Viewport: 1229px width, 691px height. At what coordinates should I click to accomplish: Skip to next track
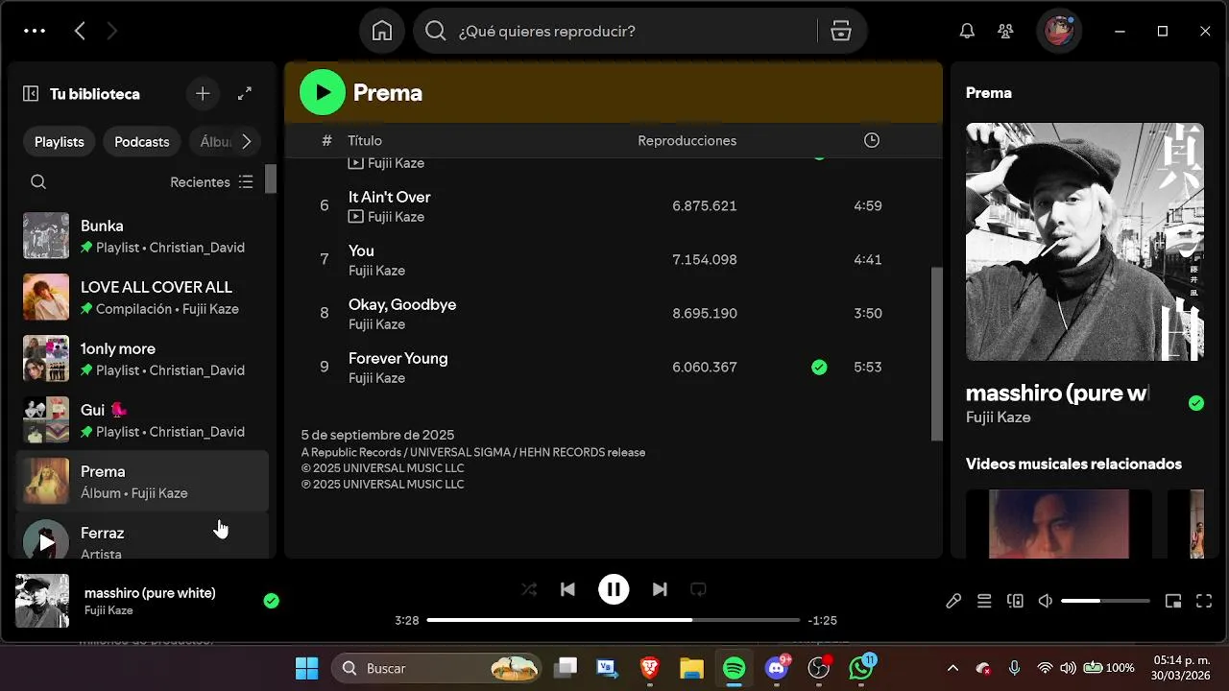[660, 589]
